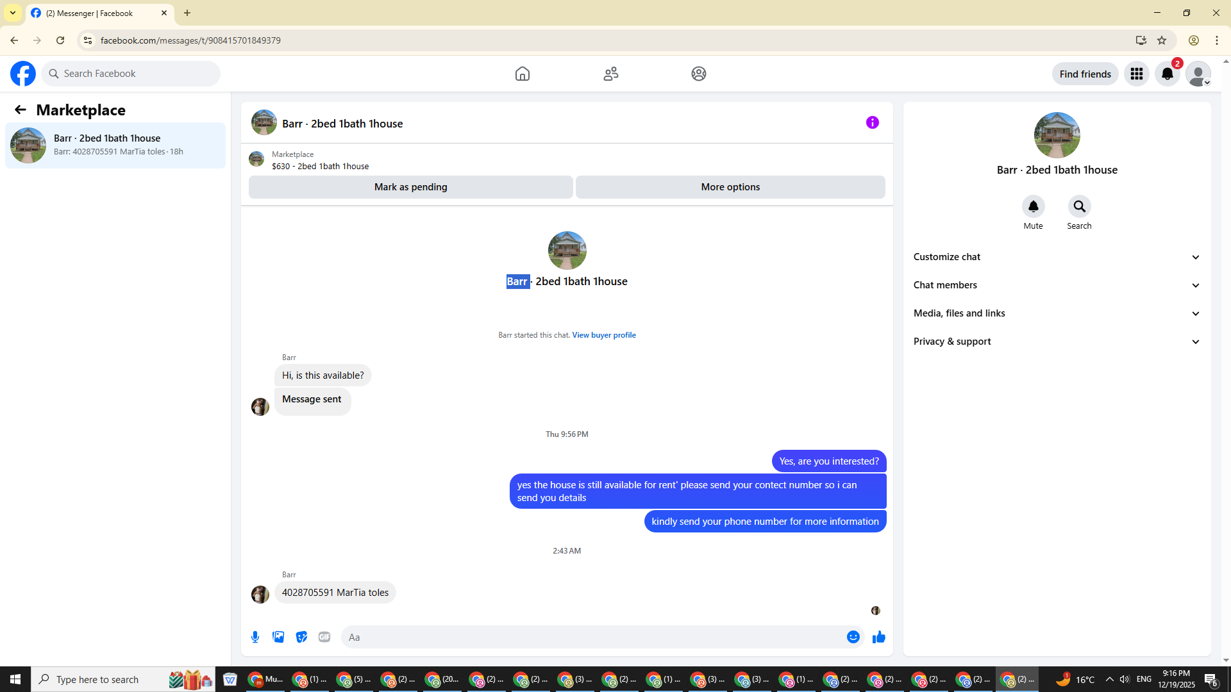Search within conversation using magnifier icon
This screenshot has height=692, width=1231.
tap(1079, 206)
